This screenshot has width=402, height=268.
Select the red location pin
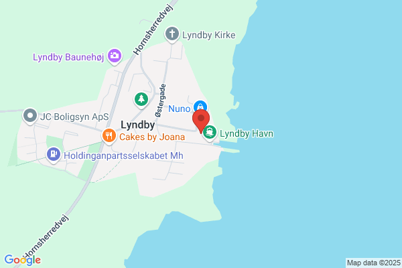click(201, 121)
